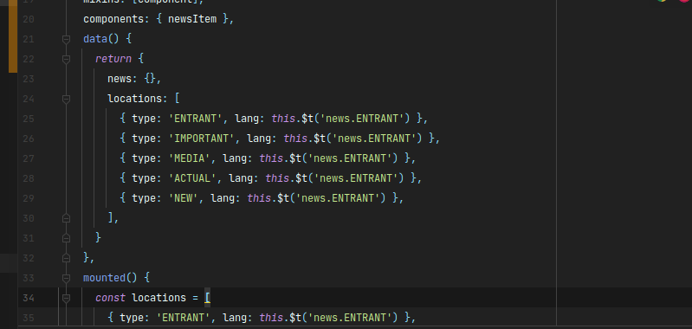692x329 pixels.
Task: Click 'news.ENTRANT' string on the MEDIA line
Action: point(350,158)
